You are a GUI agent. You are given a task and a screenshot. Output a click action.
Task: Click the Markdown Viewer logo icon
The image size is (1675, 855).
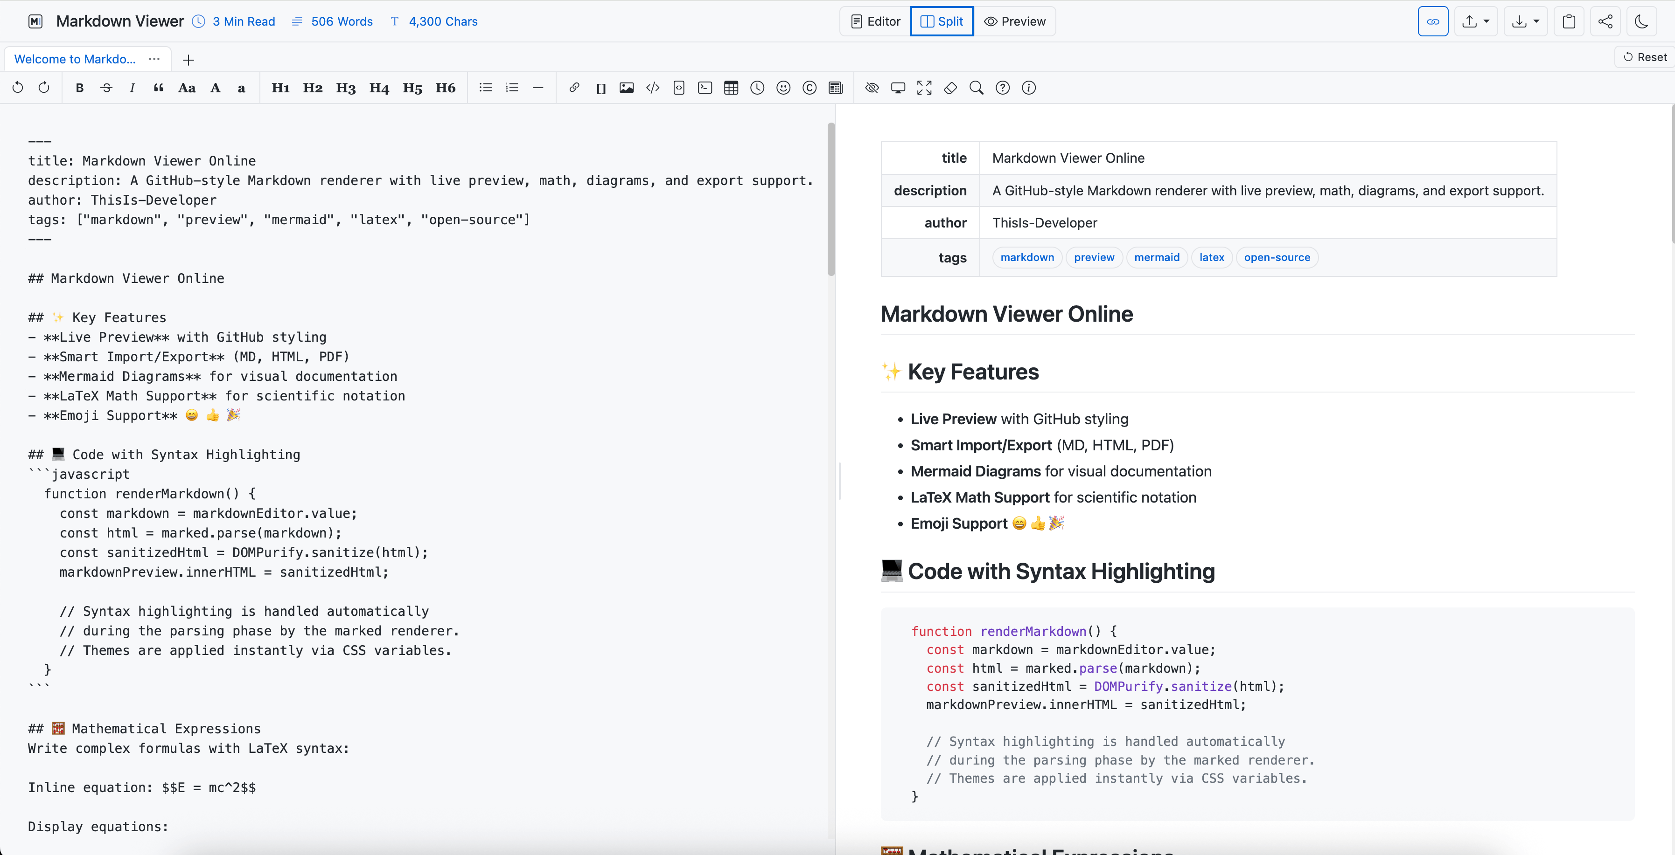pos(36,21)
